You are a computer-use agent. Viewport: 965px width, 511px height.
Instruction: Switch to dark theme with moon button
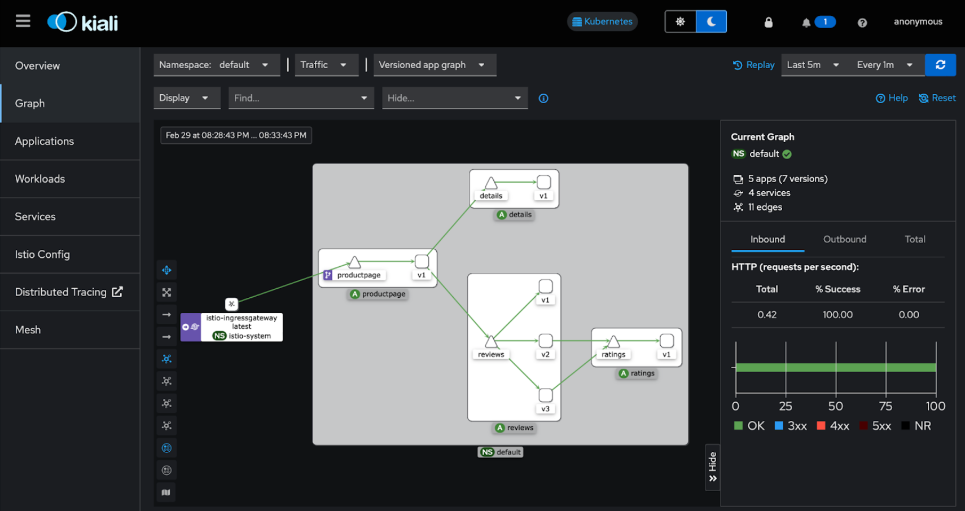tap(711, 21)
